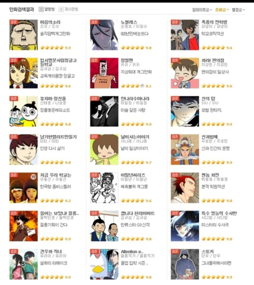Open 이말년씨리즈 title link
This screenshot has height=285, width=254.
click(133, 175)
